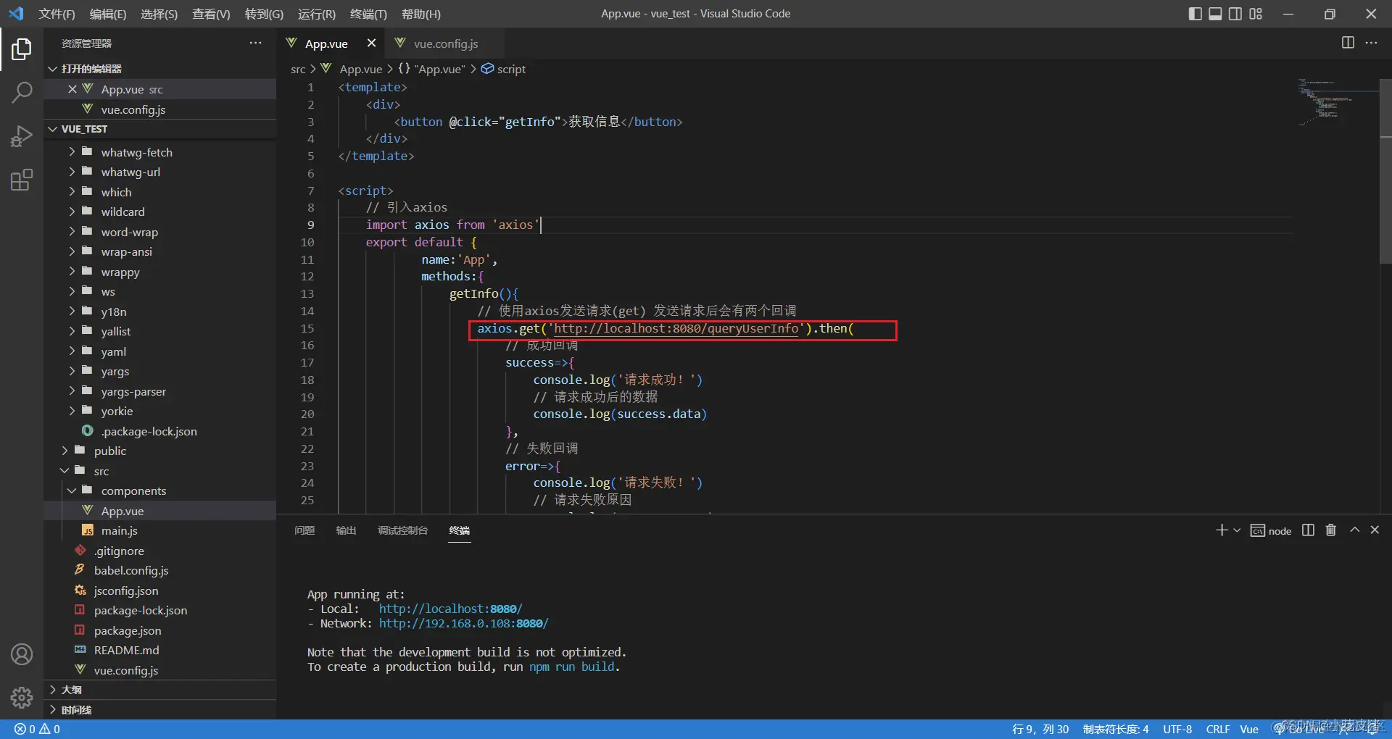Image resolution: width=1392 pixels, height=739 pixels.
Task: Click the editor vertical scrollbar thumb
Action: pos(1385,170)
